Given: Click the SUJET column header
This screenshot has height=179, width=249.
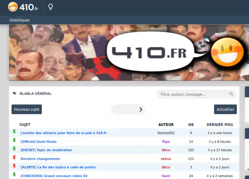Looking at the screenshot, I should [x=25, y=125].
